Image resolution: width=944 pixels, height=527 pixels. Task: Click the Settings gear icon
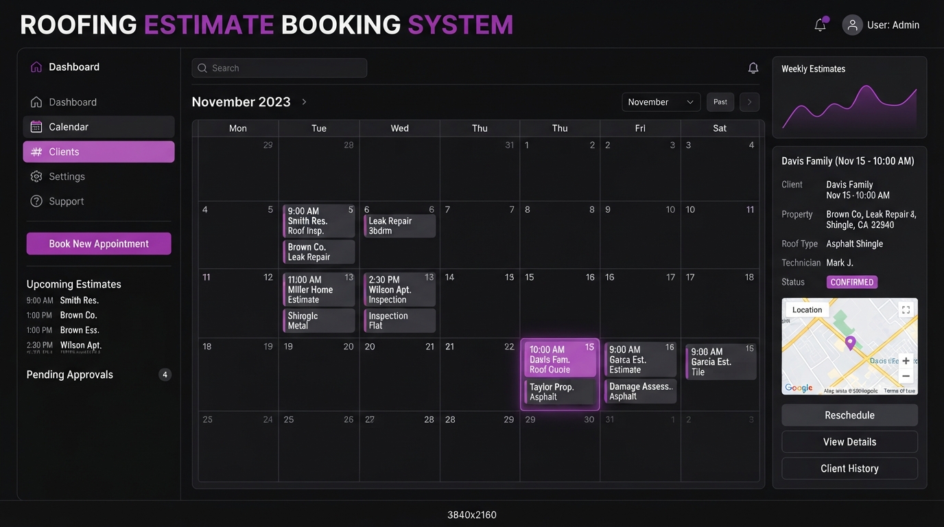click(x=36, y=176)
